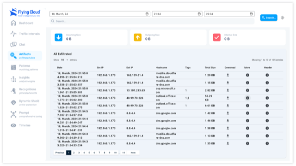View Header info for 1.46 KB row

point(267,121)
